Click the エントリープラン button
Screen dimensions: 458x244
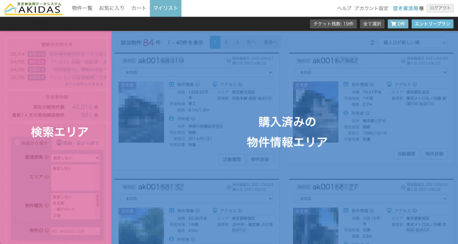(x=433, y=24)
